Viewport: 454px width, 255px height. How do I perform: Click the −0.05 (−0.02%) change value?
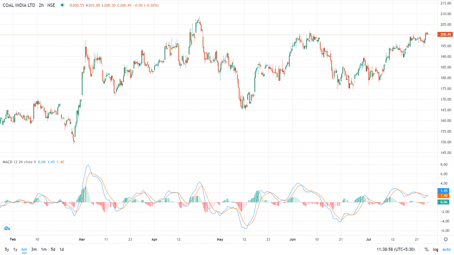146,5
